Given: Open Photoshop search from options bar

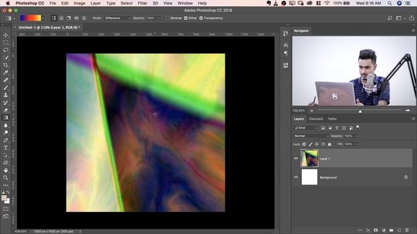Looking at the screenshot, I should (x=390, y=18).
